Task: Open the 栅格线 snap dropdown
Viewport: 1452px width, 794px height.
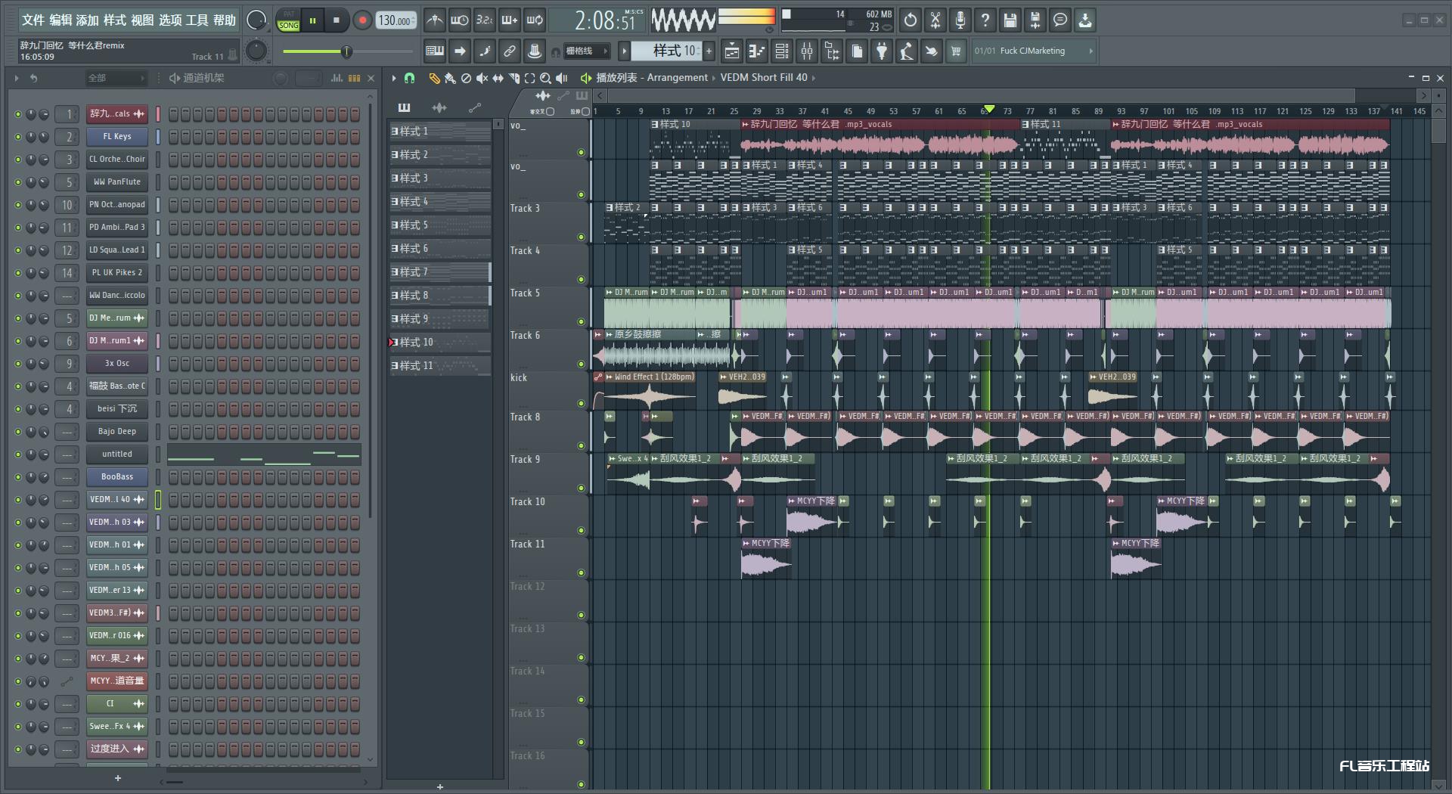Action: [x=587, y=51]
